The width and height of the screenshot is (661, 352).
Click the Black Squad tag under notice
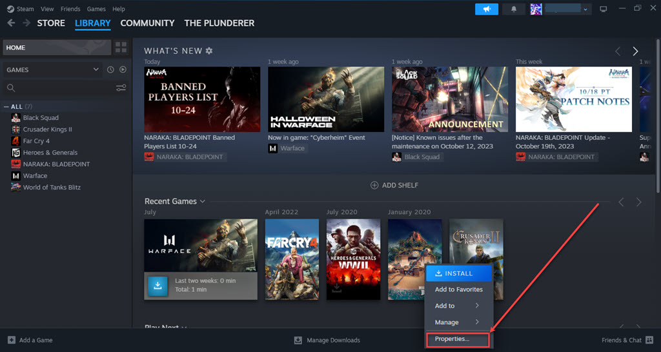pos(418,157)
